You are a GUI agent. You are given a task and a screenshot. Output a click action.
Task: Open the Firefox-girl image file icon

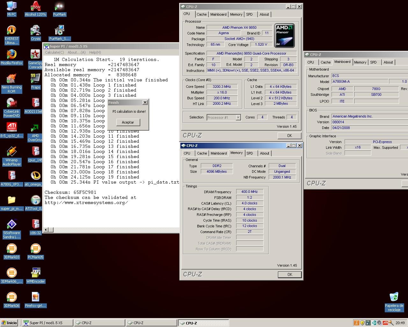pos(35,300)
